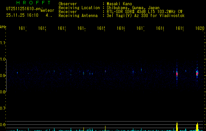Click the word meteor under the file name

coord(47,10)
